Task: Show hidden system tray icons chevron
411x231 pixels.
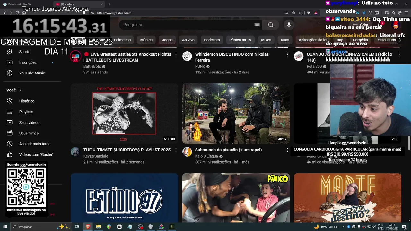Action: click(344, 227)
